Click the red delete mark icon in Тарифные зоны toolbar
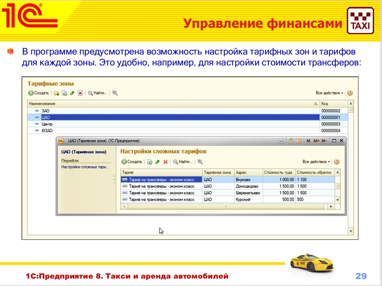382x286 pixels. coord(80,93)
